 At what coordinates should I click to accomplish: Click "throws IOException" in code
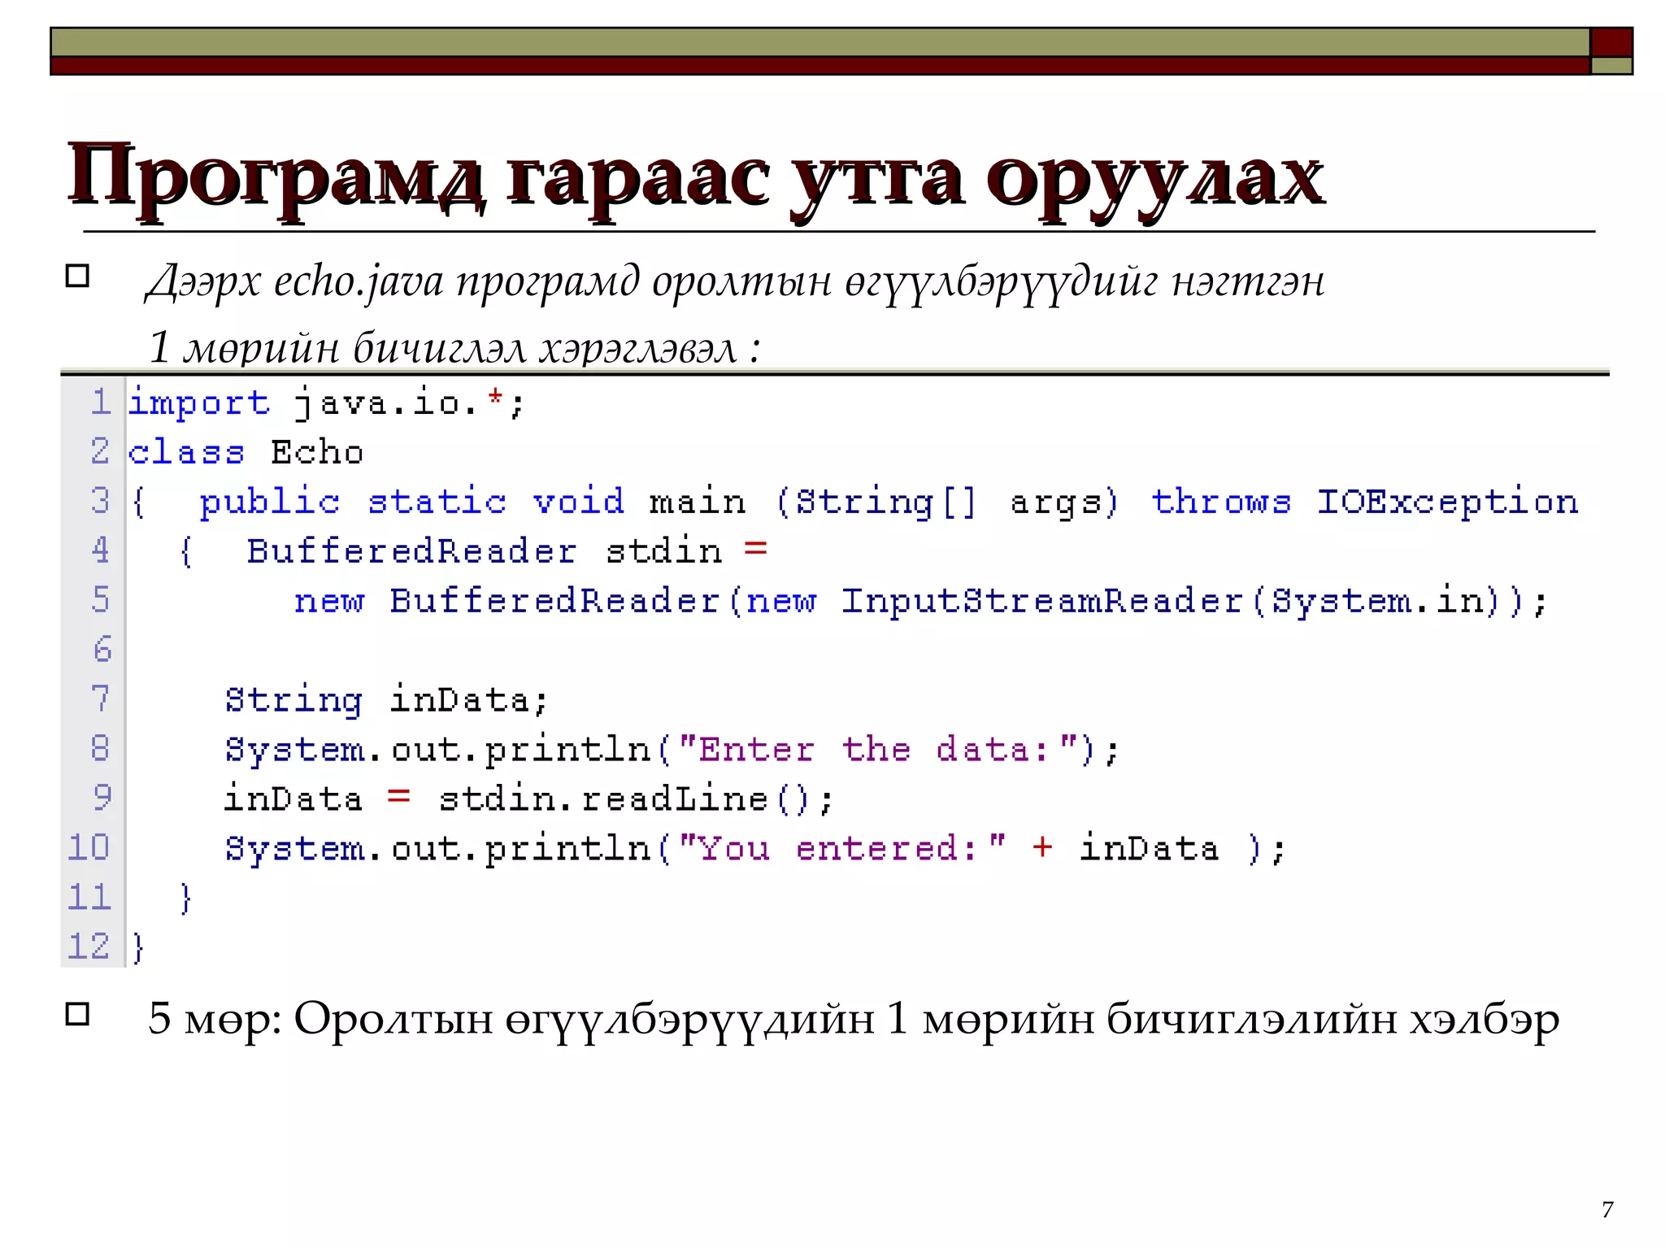click(x=1365, y=502)
